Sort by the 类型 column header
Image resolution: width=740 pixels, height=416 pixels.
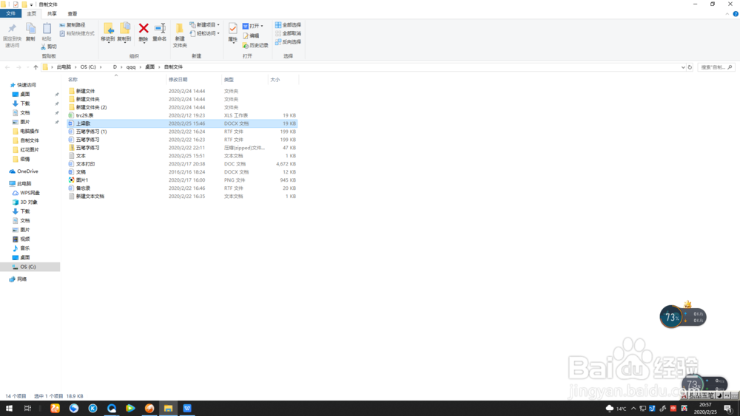pos(229,80)
